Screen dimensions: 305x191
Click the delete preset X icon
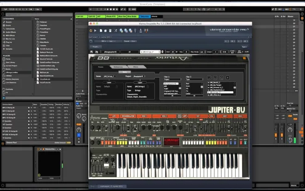tap(227, 78)
